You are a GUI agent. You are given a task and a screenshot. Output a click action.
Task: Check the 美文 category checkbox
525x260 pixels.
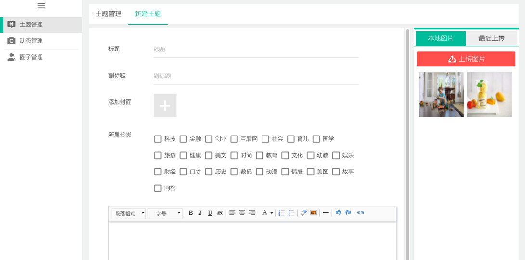[209, 155]
